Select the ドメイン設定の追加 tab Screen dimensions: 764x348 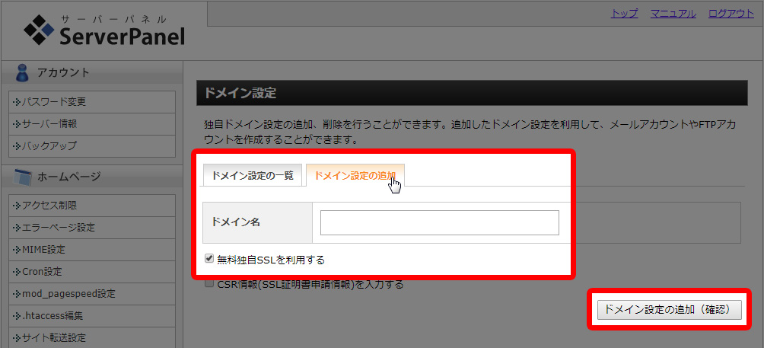(x=355, y=175)
